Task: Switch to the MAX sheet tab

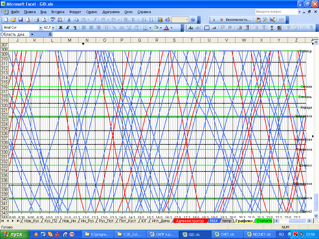Action: [x=214, y=221]
